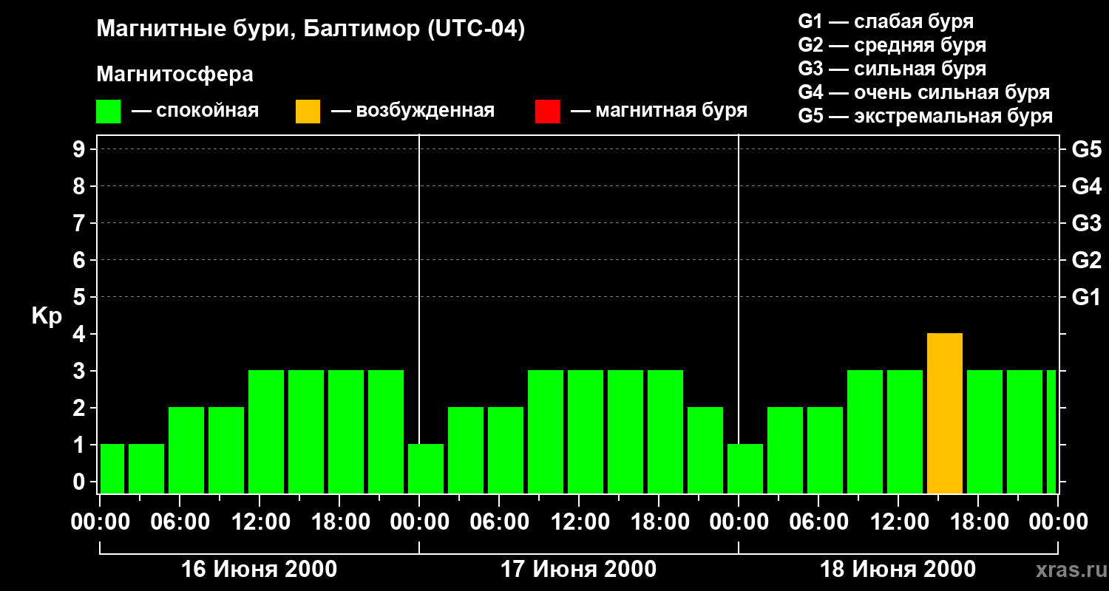This screenshot has height=591, width=1109.
Task: Click the 06:00 time label under 18 June
Action: tap(818, 522)
